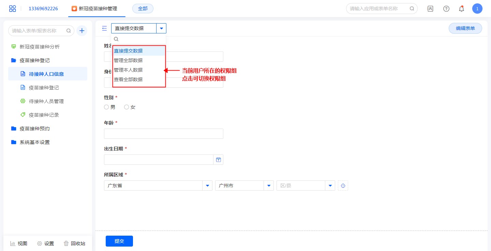
Task: Click the 编辑表单 button
Action: pyautogui.click(x=465, y=28)
